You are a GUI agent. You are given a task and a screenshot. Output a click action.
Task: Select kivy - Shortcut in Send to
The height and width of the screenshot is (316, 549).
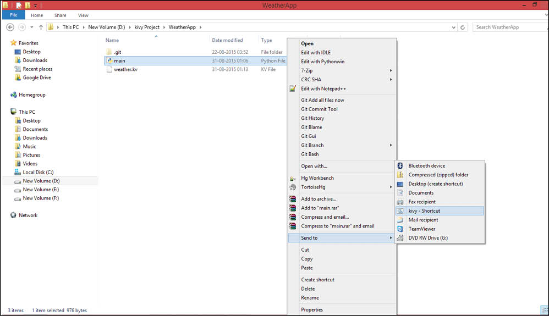pos(424,211)
